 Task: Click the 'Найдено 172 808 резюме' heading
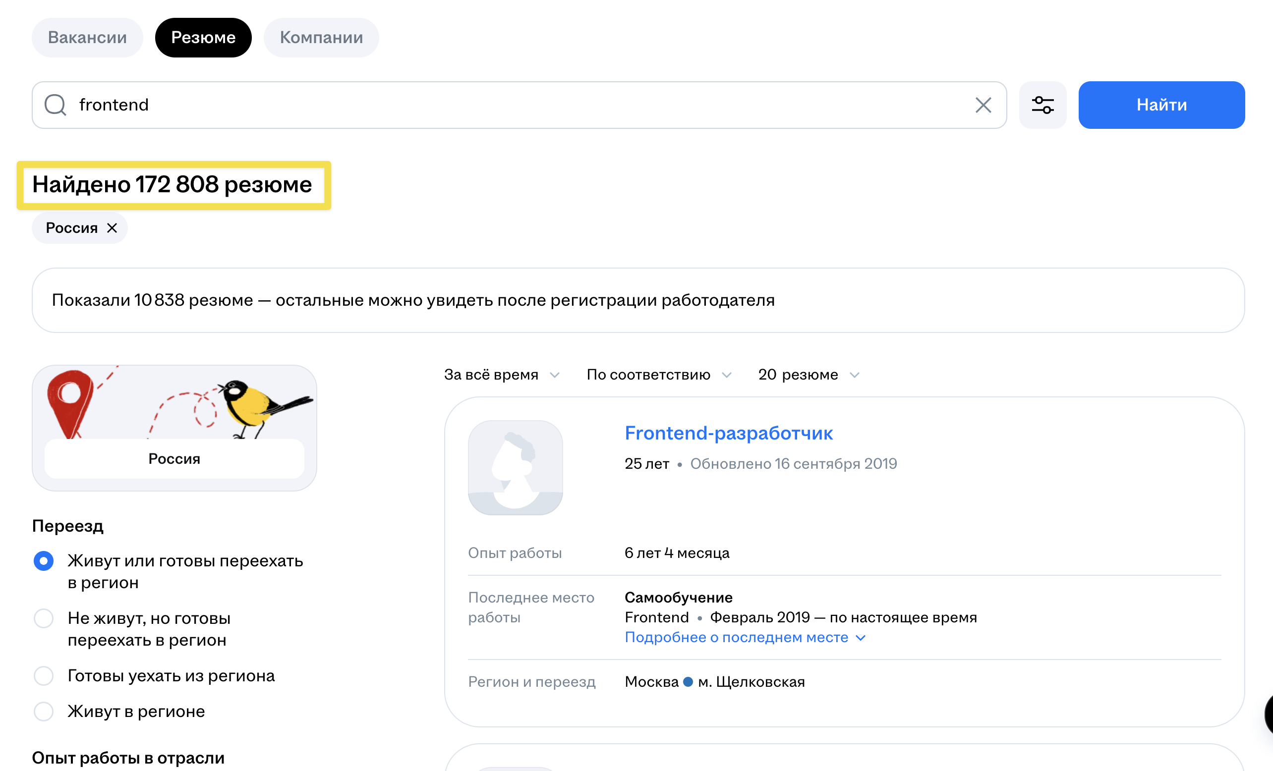pyautogui.click(x=172, y=184)
